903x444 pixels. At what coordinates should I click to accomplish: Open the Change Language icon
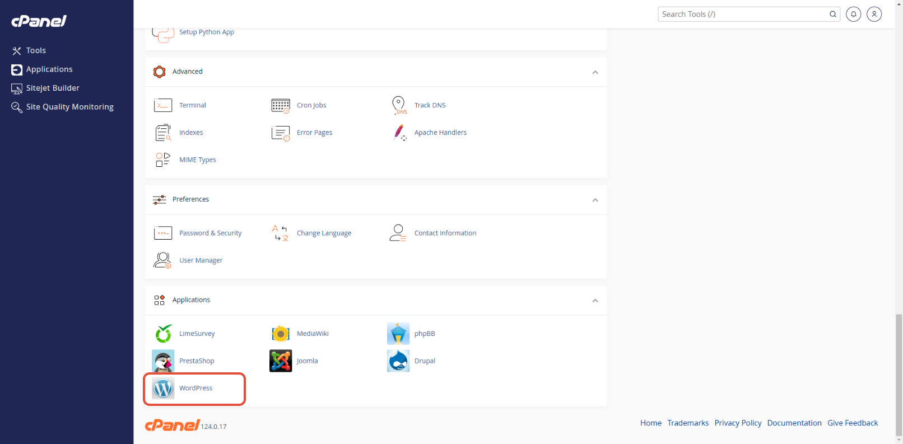pyautogui.click(x=280, y=233)
